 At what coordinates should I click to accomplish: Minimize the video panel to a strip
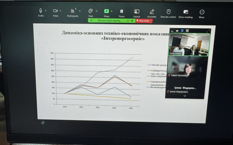(172, 31)
